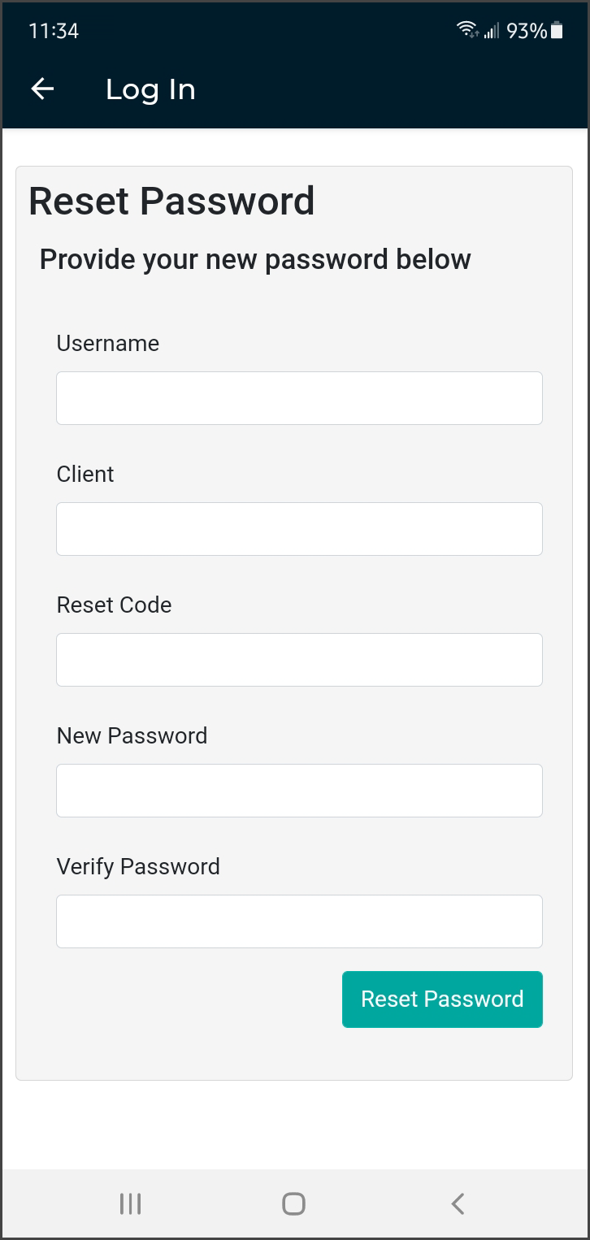Tap the Wi-Fi status icon
Viewport: 590px width, 1240px height.
(468, 31)
